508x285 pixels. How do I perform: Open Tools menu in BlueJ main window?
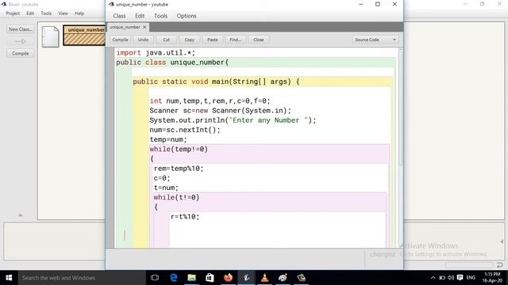pos(46,13)
